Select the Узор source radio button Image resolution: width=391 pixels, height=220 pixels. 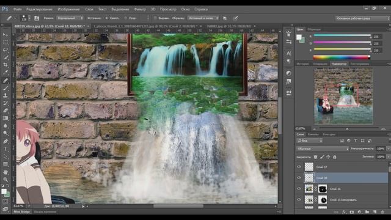point(125,18)
